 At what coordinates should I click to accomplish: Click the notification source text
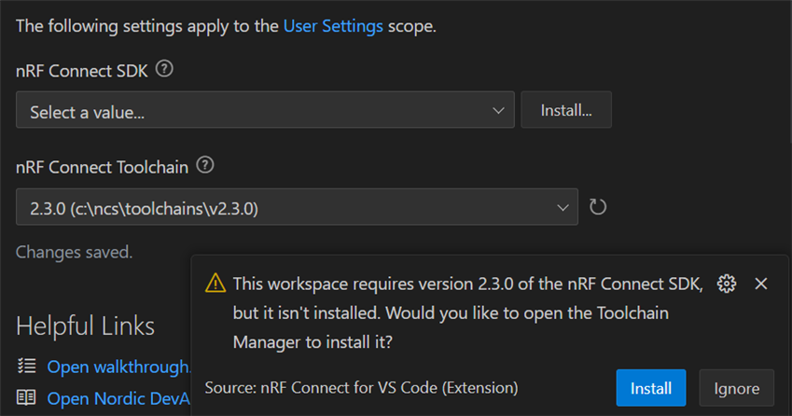(362, 388)
